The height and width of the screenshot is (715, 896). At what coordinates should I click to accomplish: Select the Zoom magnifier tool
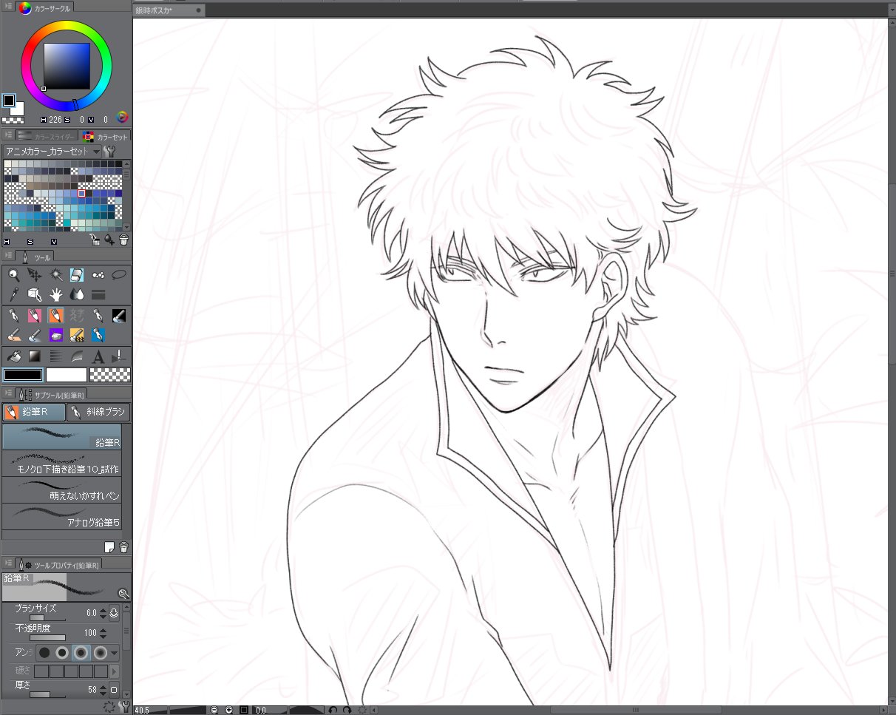[13, 275]
